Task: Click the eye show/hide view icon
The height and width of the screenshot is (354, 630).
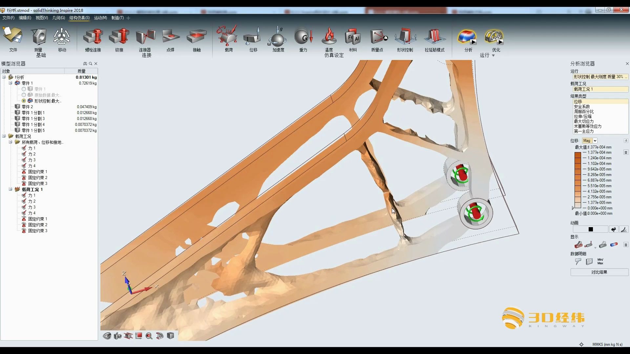Action: pyautogui.click(x=107, y=336)
